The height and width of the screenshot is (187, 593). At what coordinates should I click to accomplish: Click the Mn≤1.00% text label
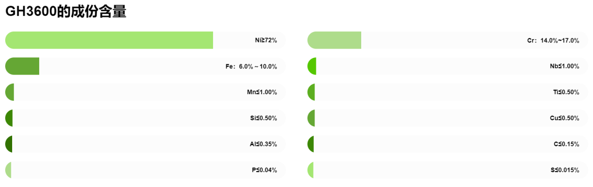click(x=262, y=92)
